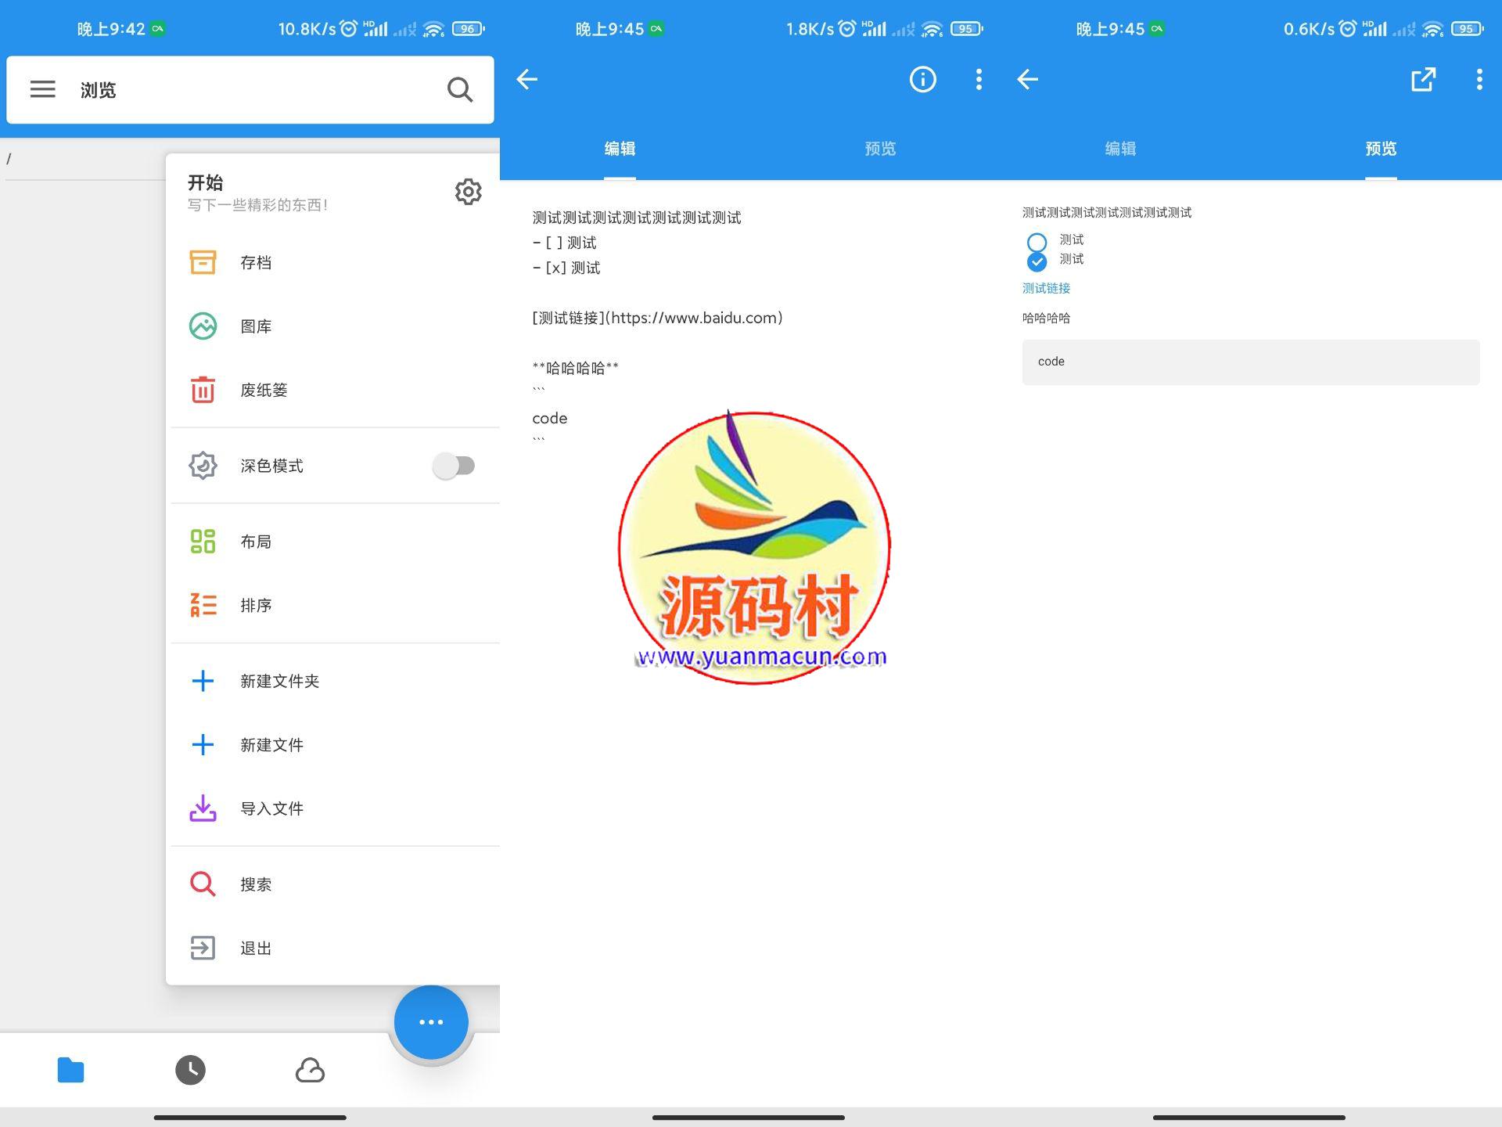Click the info icon in editor header

(x=922, y=79)
